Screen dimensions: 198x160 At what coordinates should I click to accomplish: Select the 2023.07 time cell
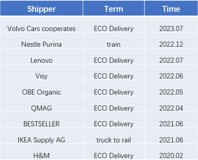[171, 25]
